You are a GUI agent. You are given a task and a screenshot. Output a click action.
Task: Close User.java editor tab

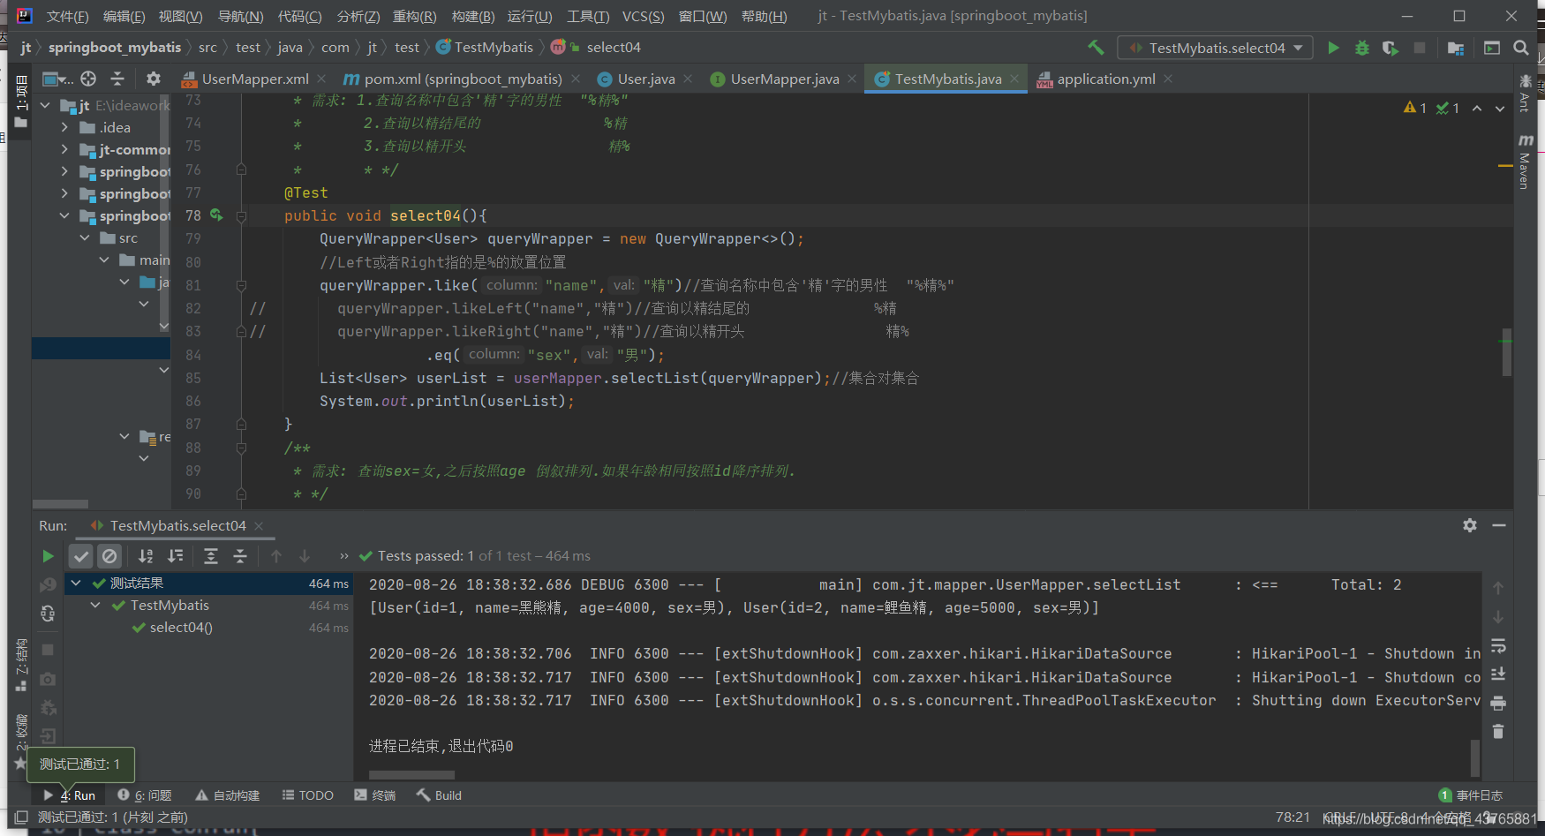(688, 79)
